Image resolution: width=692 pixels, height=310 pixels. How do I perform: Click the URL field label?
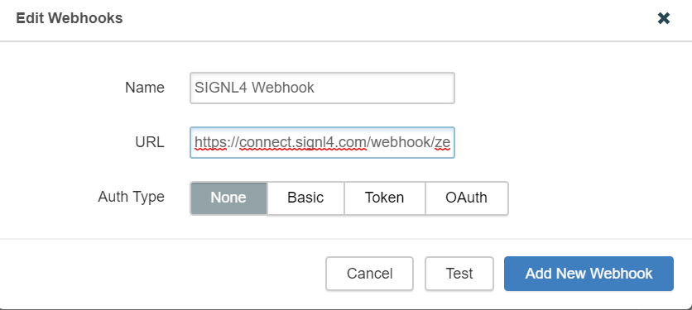click(x=150, y=142)
